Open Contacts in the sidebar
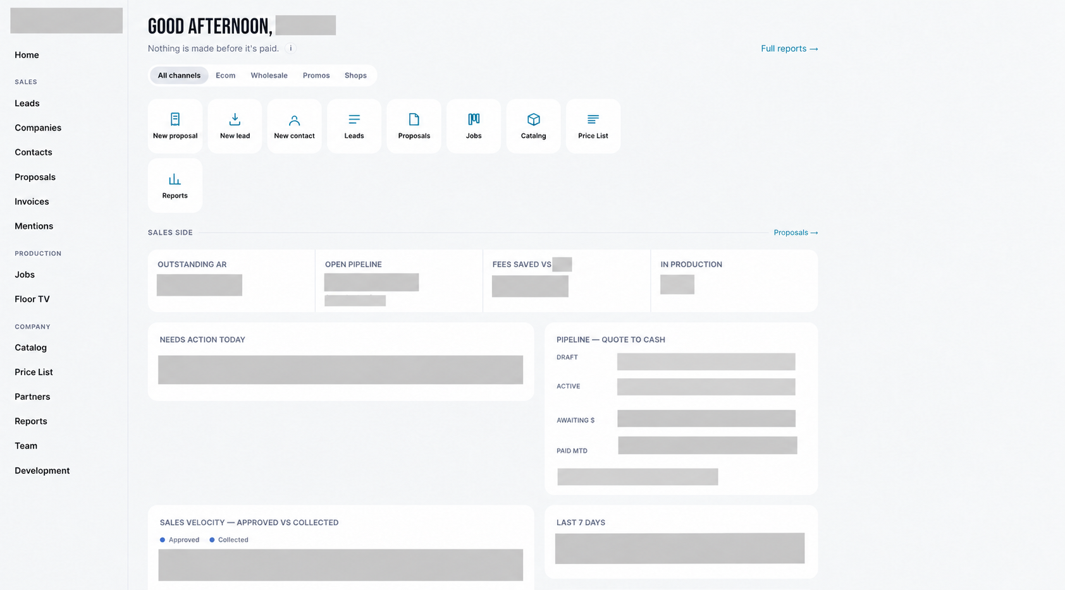Image resolution: width=1065 pixels, height=590 pixels. point(34,152)
